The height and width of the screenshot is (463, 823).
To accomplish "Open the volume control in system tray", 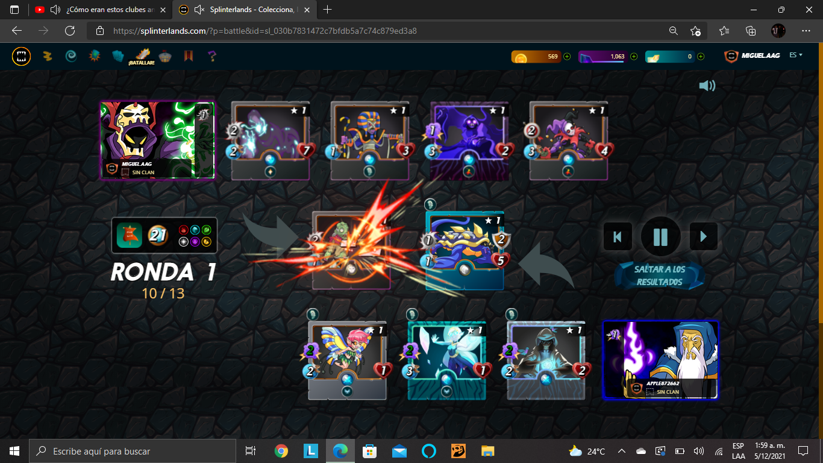I will (699, 451).
